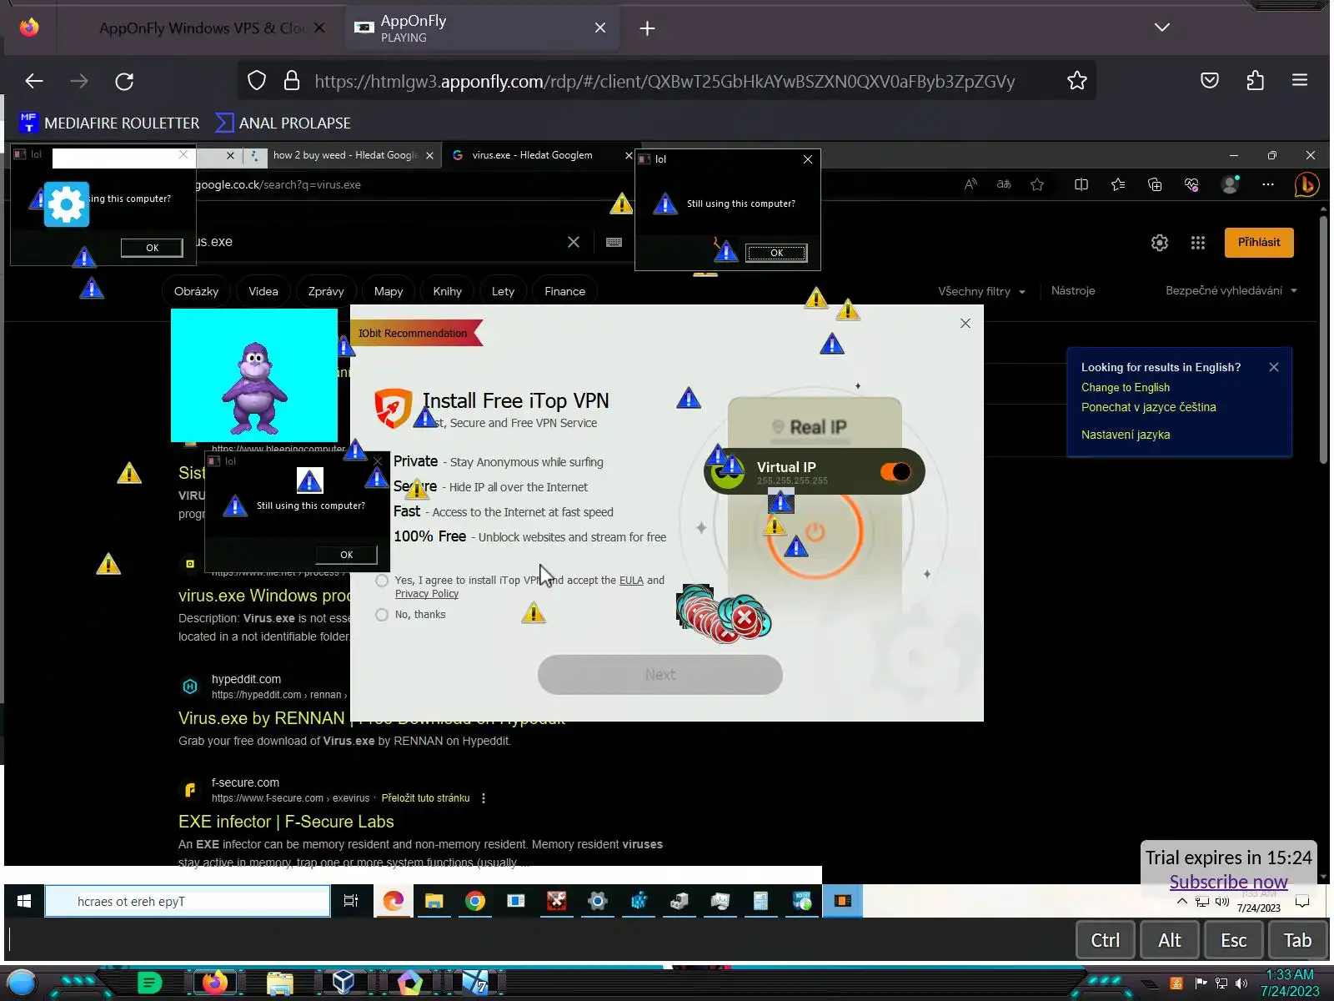This screenshot has width=1334, height=1001.
Task: Click the Subscribe now link
Action: point(1228,882)
